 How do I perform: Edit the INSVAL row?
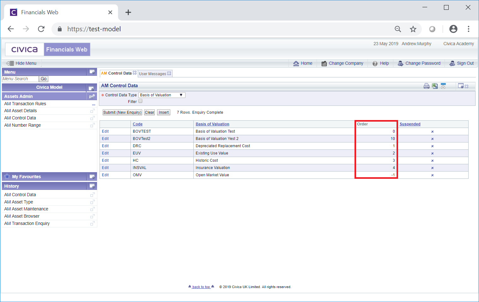pos(105,168)
